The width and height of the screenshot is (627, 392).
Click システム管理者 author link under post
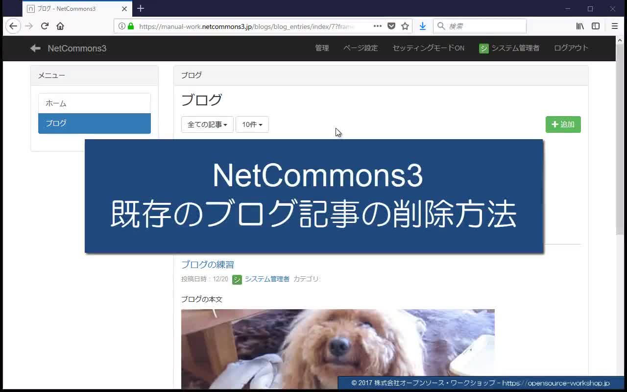[x=267, y=279]
